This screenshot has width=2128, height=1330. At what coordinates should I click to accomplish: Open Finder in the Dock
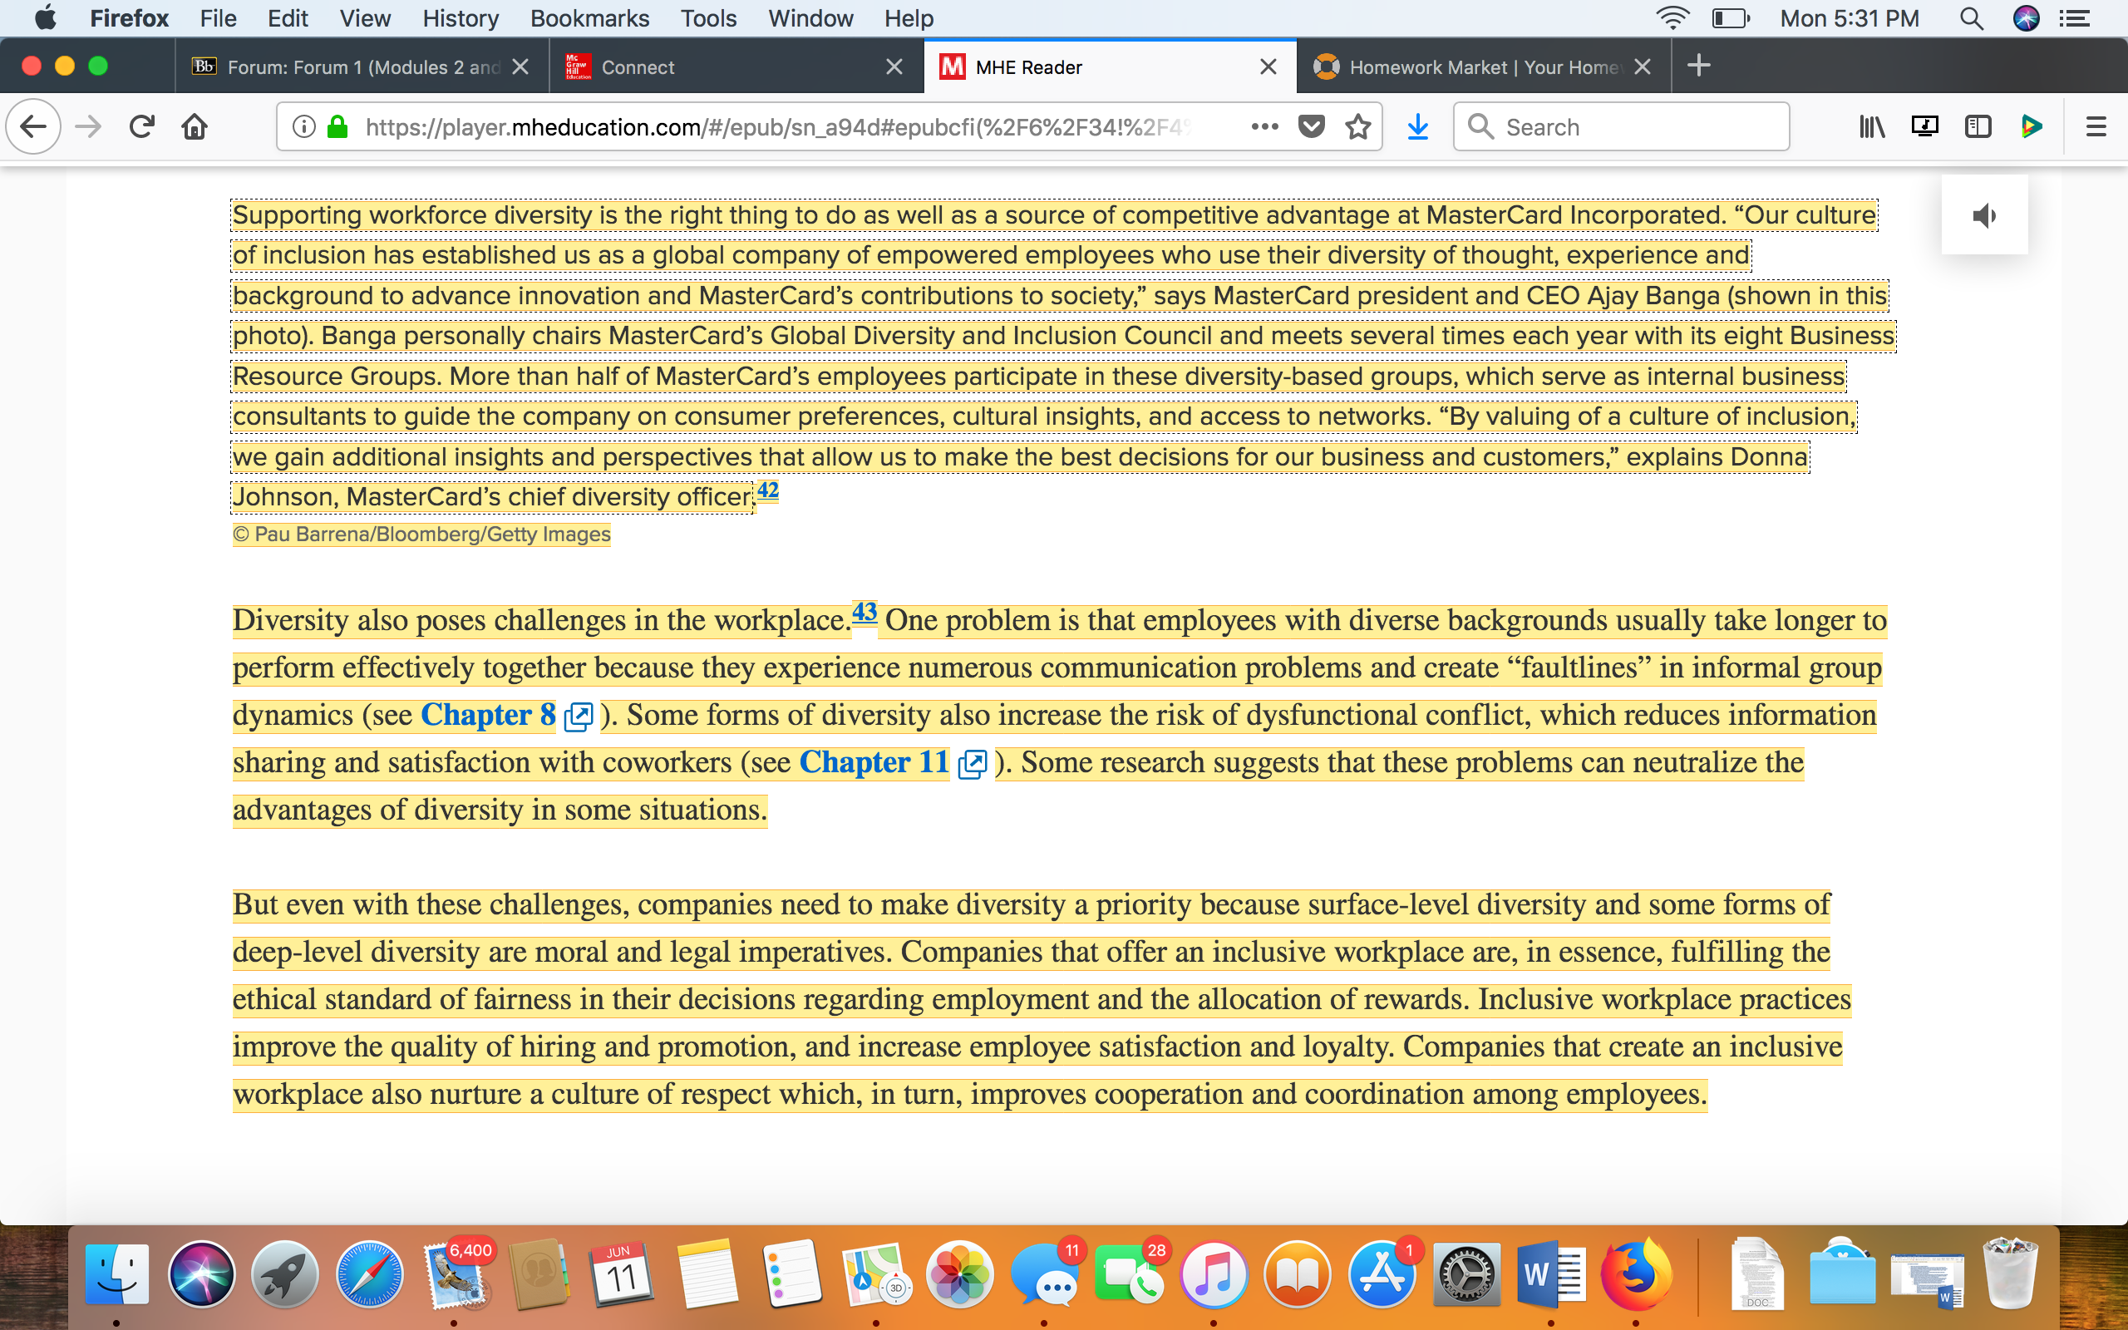(x=117, y=1273)
